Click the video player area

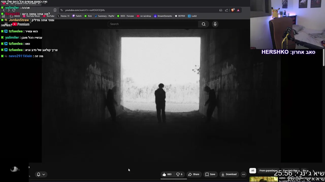[x=161, y=96]
